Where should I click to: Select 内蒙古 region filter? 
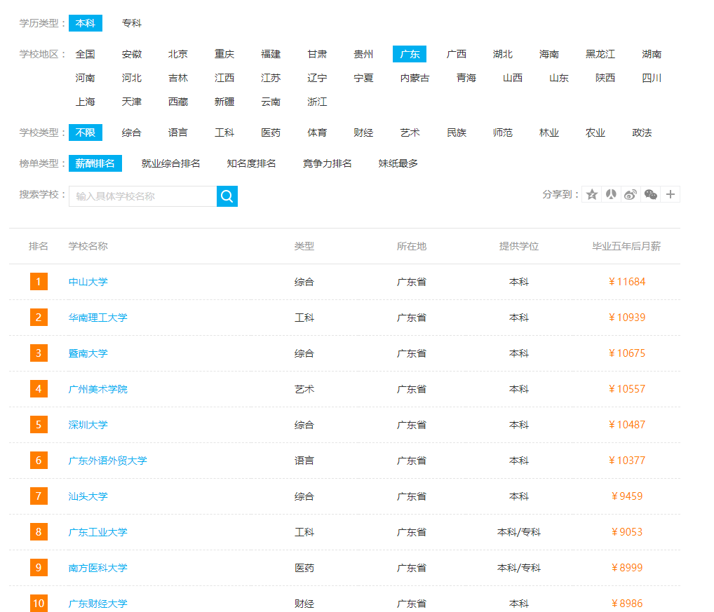coord(415,78)
